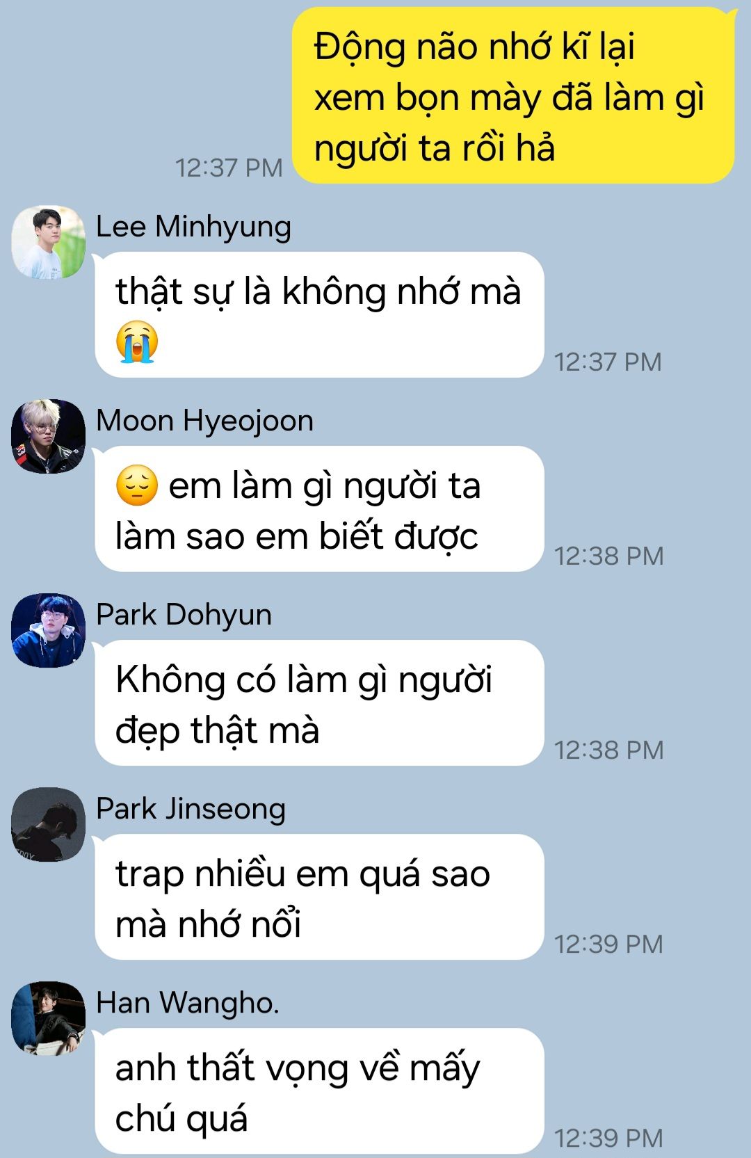
Task: Select message "anh thất vọng về mấy chú quá"
Action: coord(319,1091)
